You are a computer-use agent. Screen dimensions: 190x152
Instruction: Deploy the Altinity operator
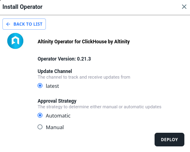click(x=169, y=140)
